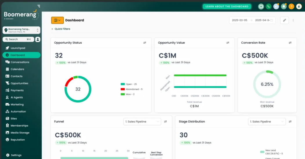Go to Opportunities in sidebar

(x=19, y=83)
